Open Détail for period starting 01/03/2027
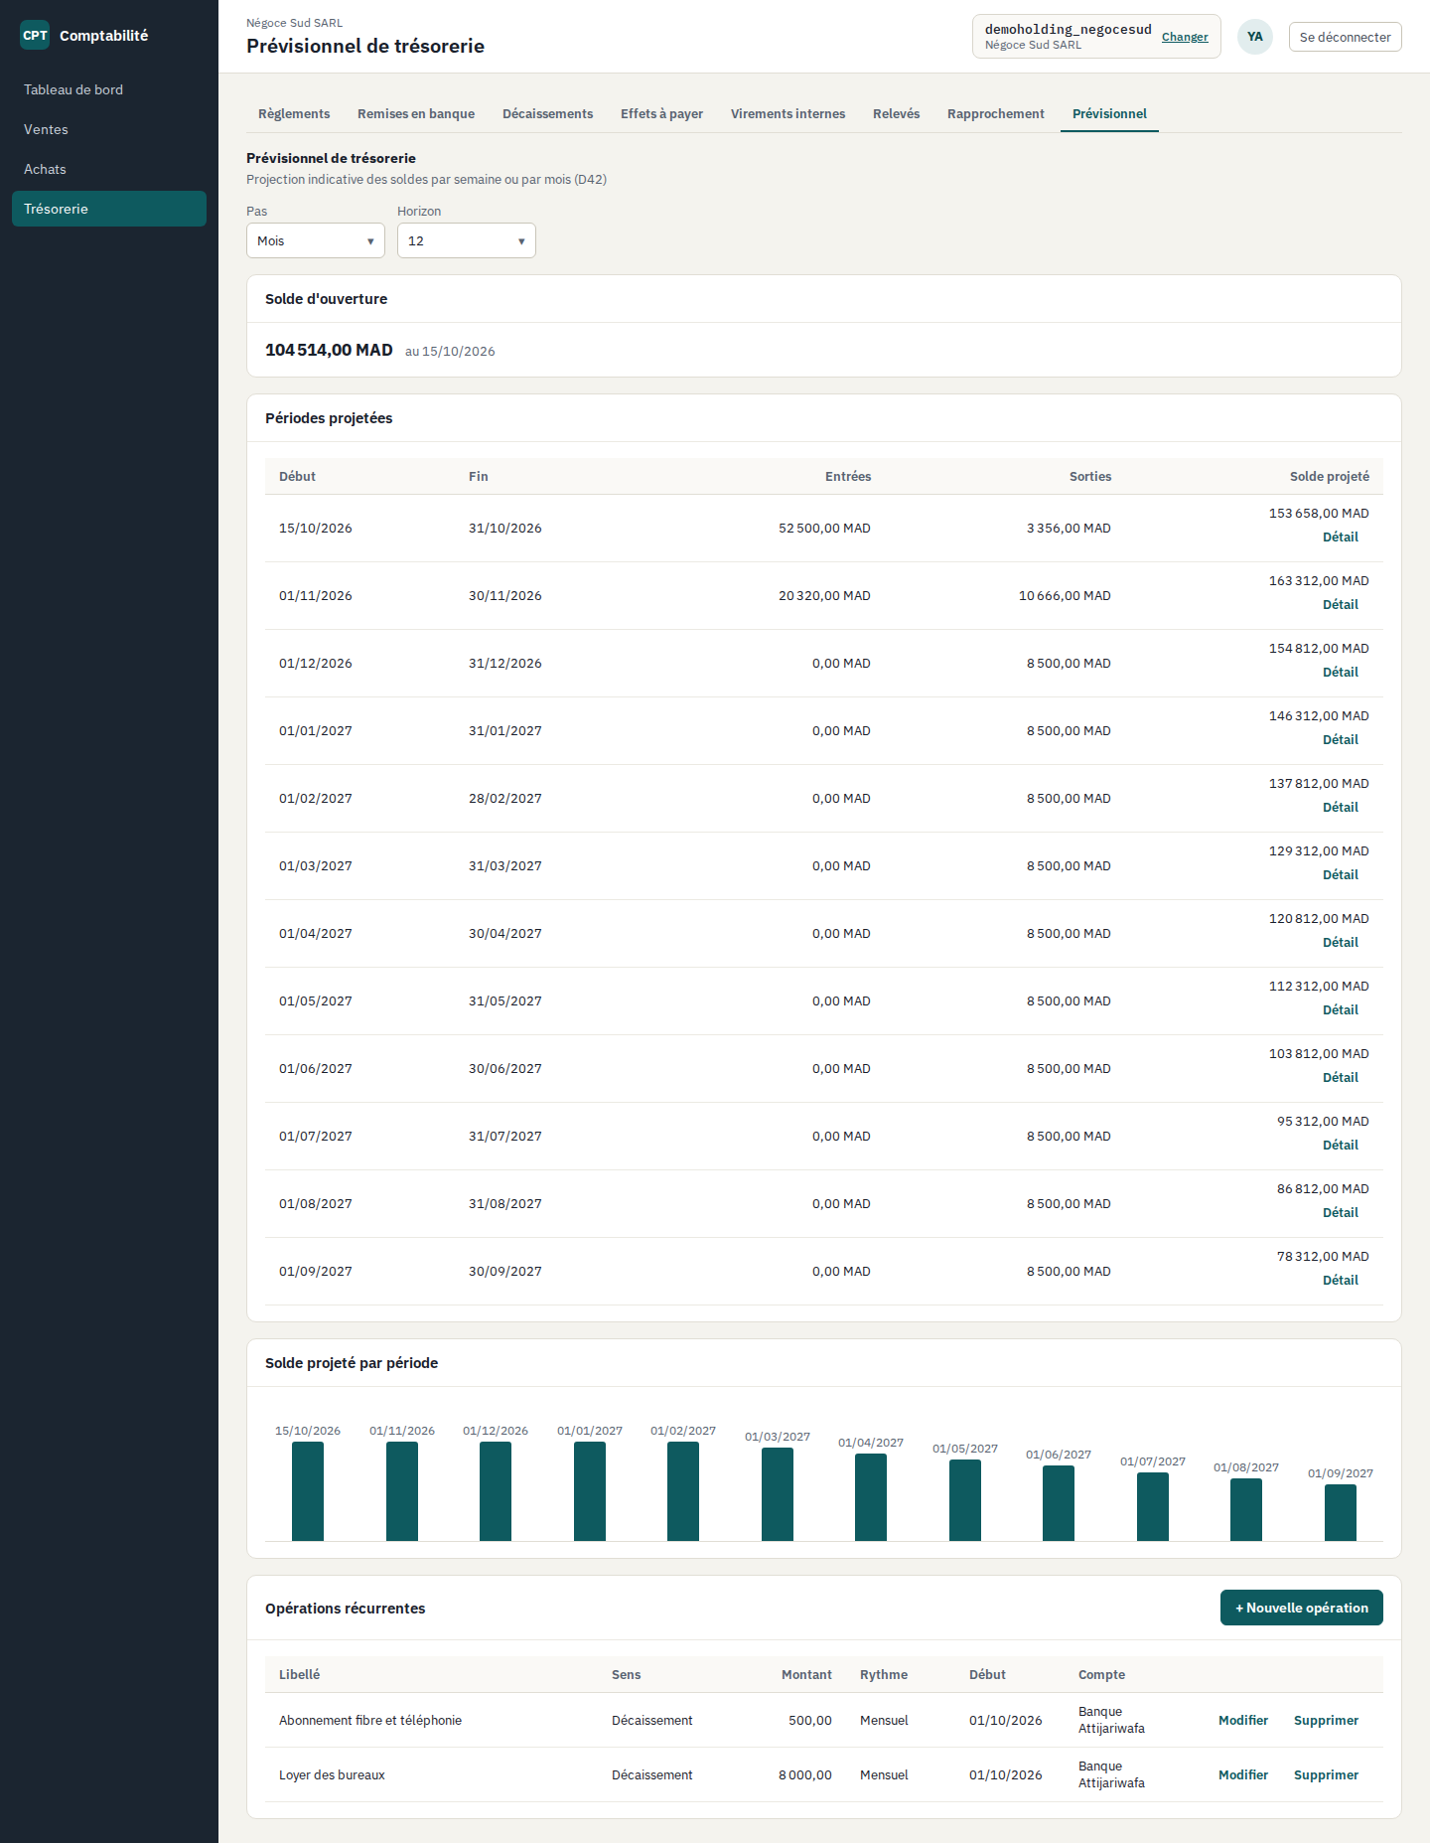Screen dimensions: 1430x1843 tap(1341, 874)
